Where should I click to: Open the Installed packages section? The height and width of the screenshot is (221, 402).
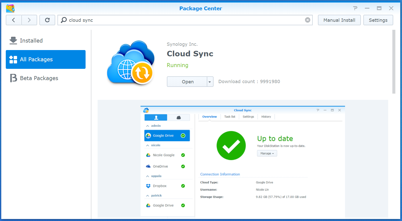[31, 41]
